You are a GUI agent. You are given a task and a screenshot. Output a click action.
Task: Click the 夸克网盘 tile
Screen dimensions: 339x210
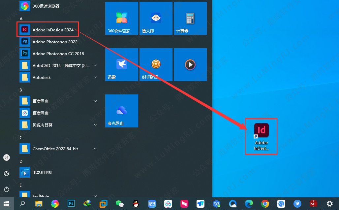point(122,111)
